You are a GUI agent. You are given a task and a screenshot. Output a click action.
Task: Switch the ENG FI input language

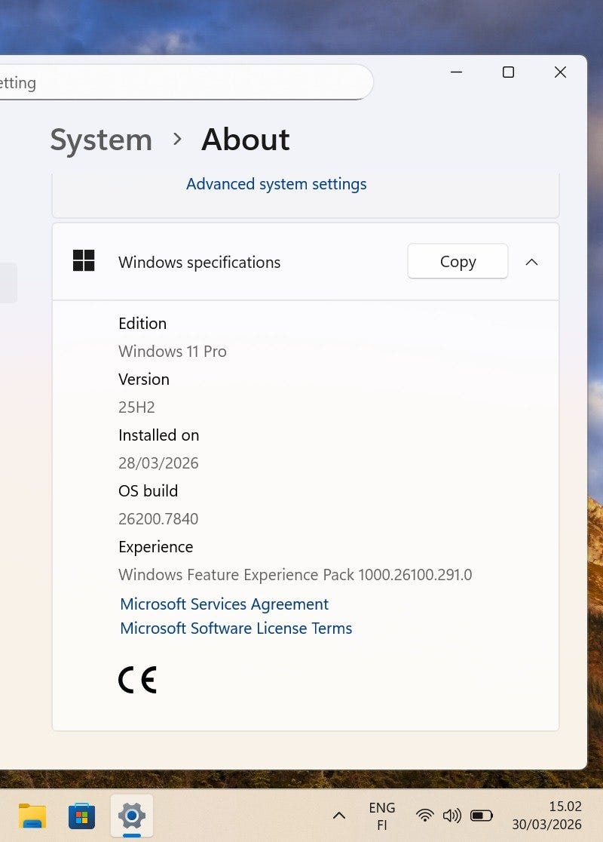(x=382, y=816)
